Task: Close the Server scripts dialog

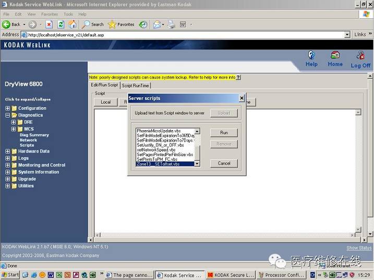Action: pos(242,98)
